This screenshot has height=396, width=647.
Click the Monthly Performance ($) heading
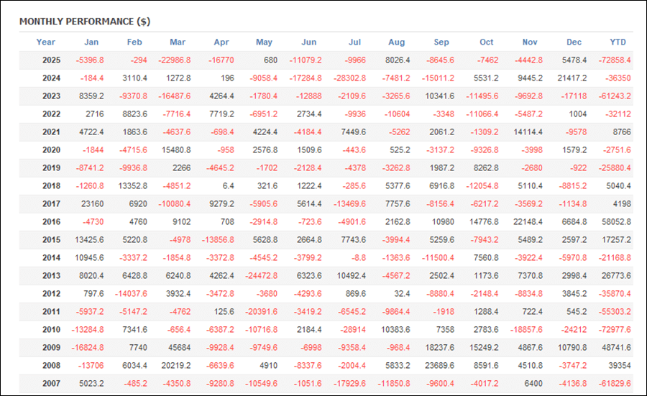pos(85,22)
